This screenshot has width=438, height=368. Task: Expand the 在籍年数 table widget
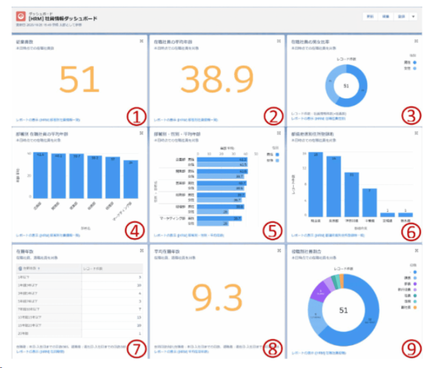tap(142, 250)
